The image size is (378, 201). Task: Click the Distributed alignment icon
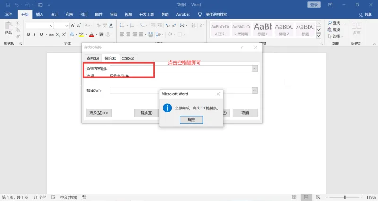point(150,34)
